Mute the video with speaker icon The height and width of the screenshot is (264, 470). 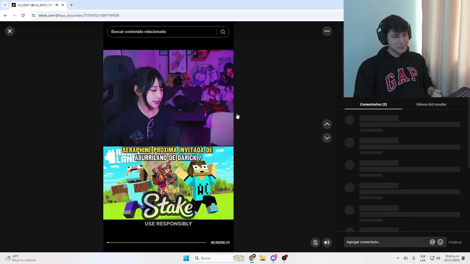[327, 242]
